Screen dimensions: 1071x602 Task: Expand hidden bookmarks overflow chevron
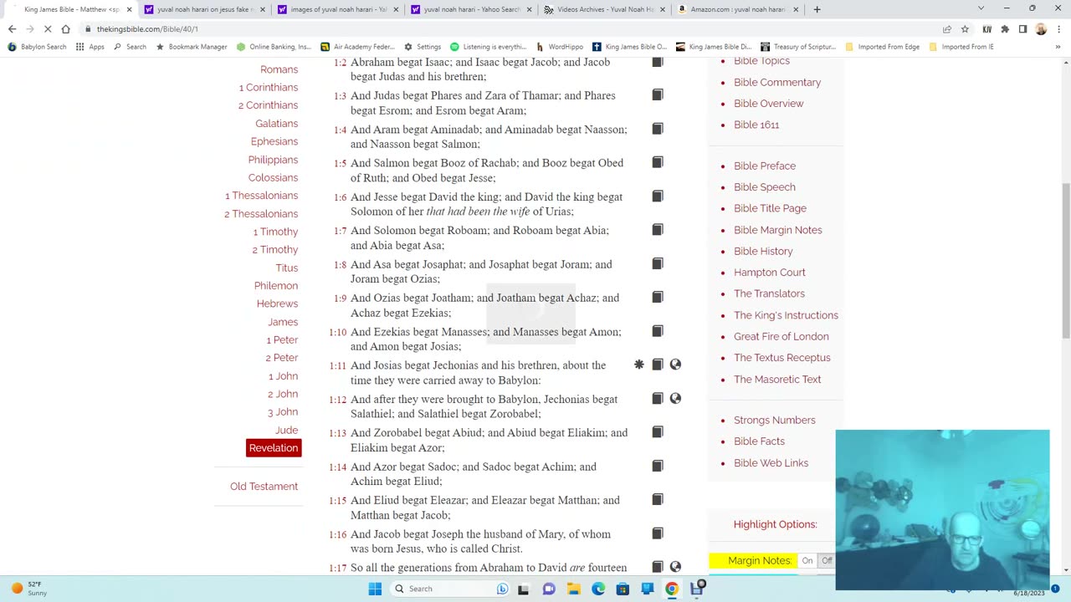[1057, 47]
